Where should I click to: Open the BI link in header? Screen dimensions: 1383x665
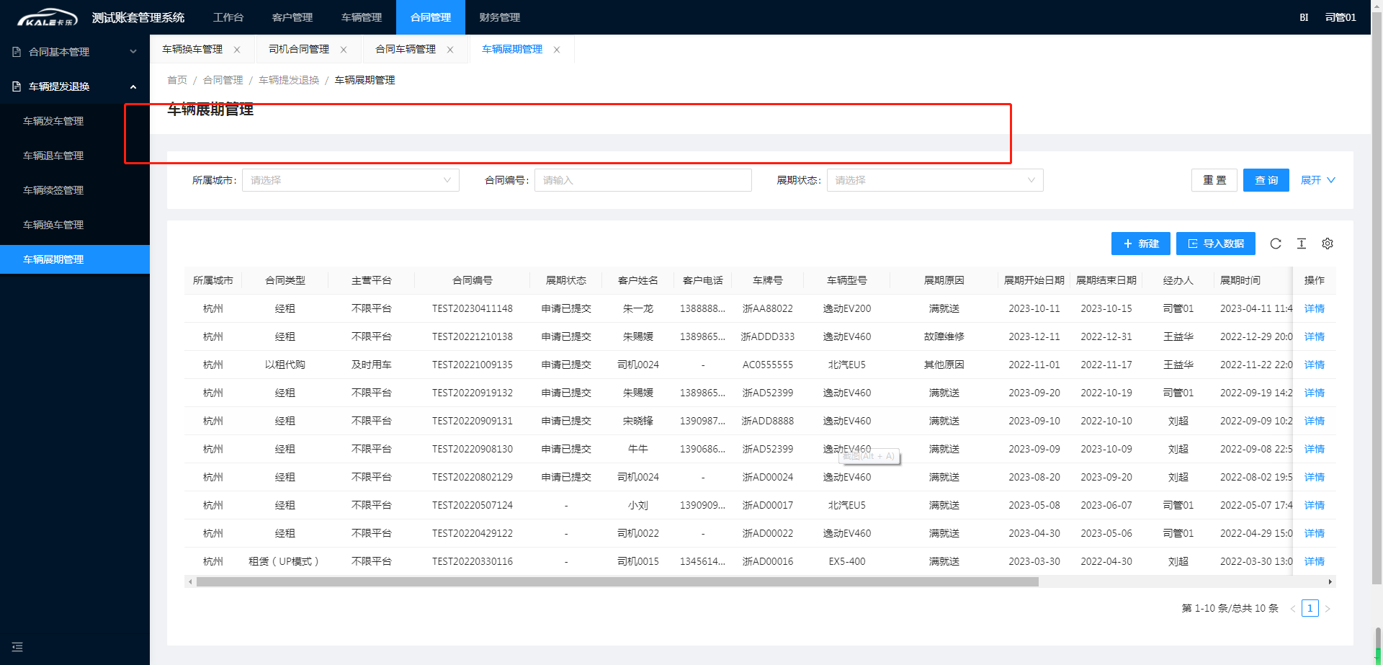coord(1304,17)
